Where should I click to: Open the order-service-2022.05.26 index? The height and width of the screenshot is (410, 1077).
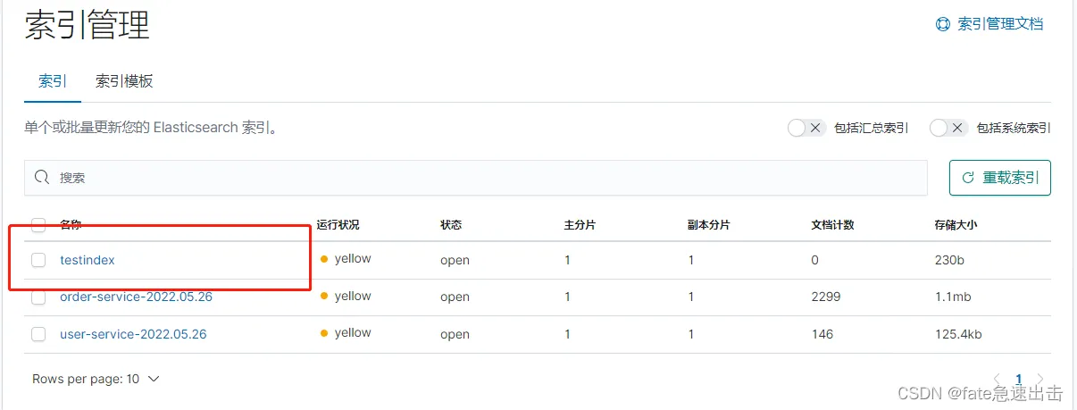click(x=136, y=297)
